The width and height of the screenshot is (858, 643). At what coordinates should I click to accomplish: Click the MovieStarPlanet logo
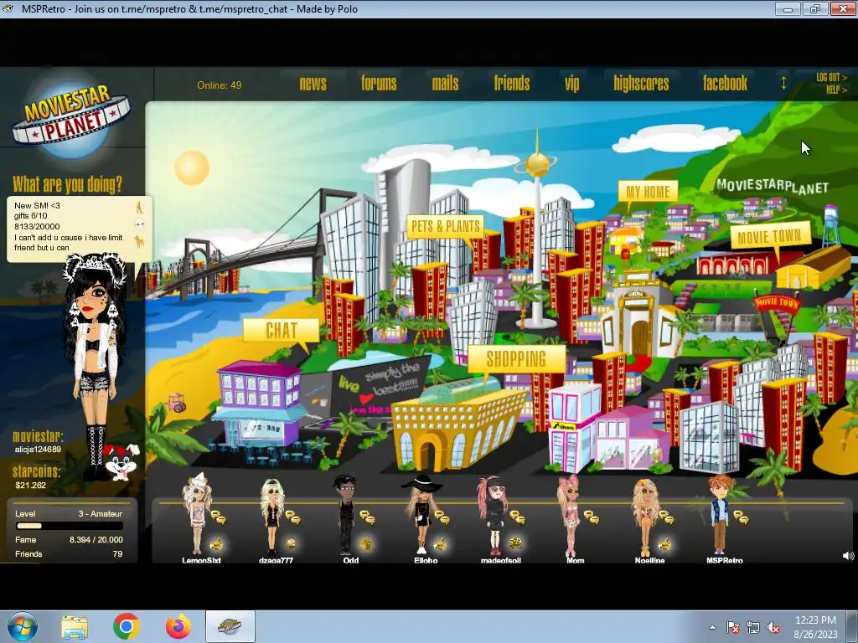[x=71, y=117]
